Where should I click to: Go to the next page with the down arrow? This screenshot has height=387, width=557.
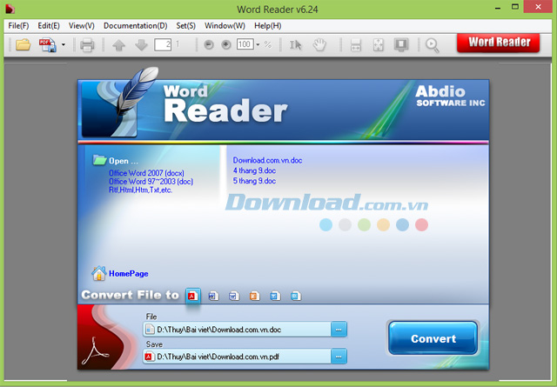(x=141, y=45)
